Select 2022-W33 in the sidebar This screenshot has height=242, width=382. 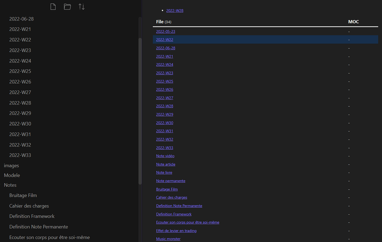pyautogui.click(x=20, y=155)
